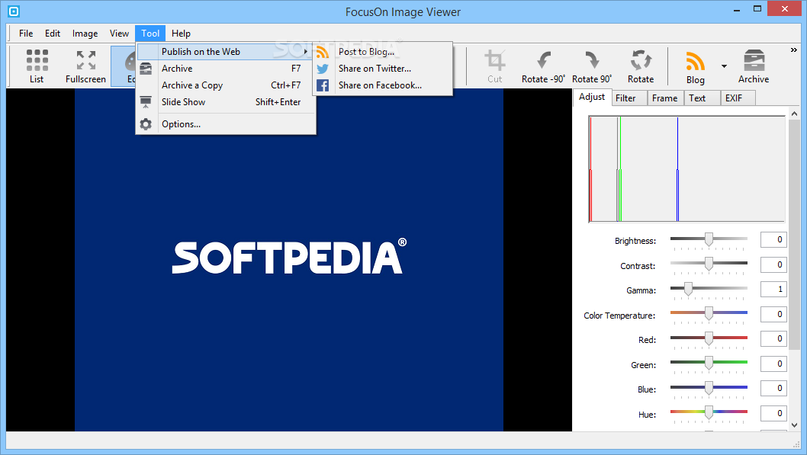Open Options... from Tool menu

pos(226,124)
